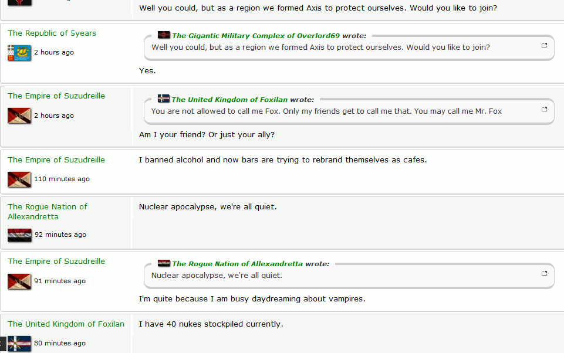Click Suzudreille flag beside 110 minutes ago
Viewport: 564px width, 353px height.
click(19, 179)
